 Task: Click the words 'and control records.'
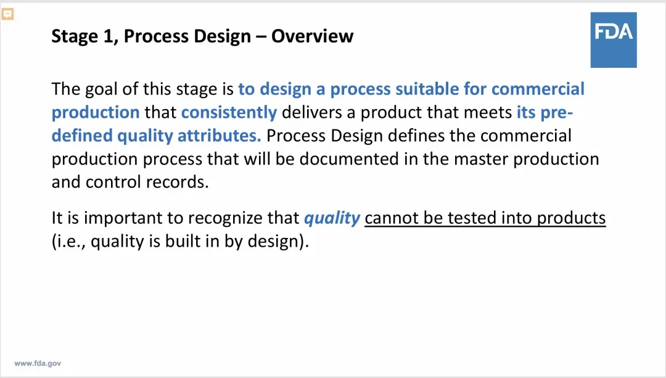[x=130, y=182]
